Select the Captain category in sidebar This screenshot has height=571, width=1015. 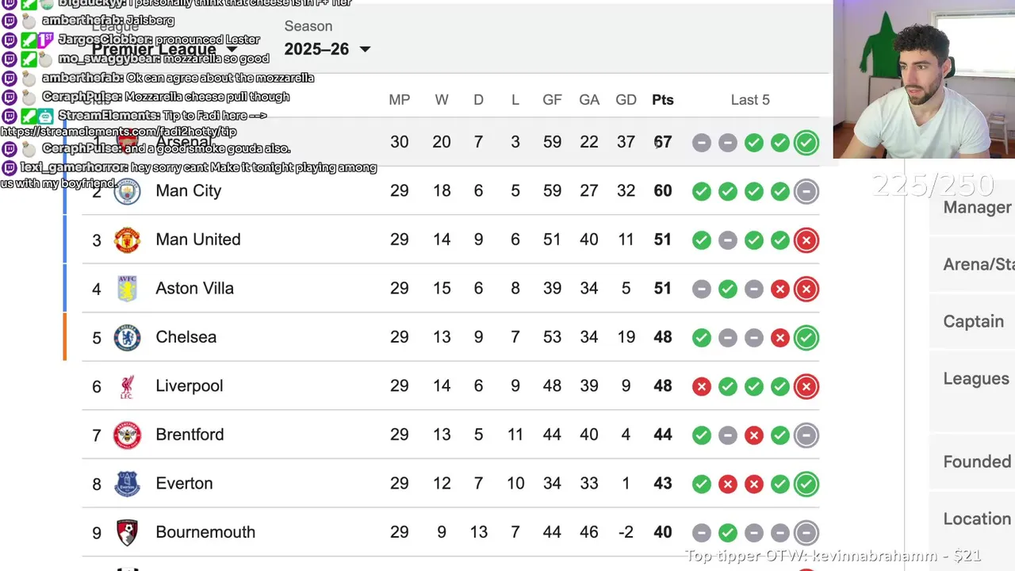point(974,322)
